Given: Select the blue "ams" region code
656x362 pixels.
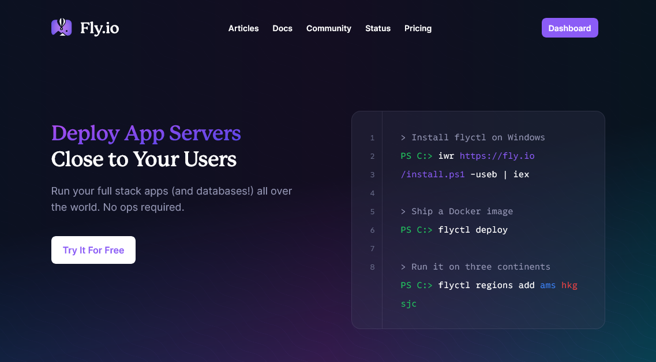Looking at the screenshot, I should click(548, 285).
